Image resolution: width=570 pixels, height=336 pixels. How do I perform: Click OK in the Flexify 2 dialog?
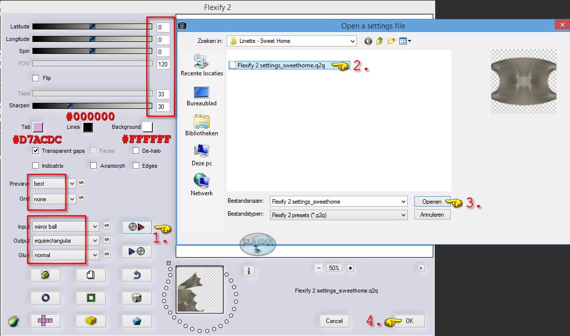[409, 321]
